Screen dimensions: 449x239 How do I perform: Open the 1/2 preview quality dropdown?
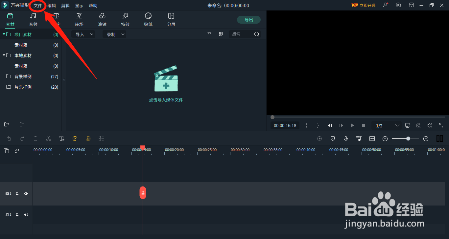387,125
